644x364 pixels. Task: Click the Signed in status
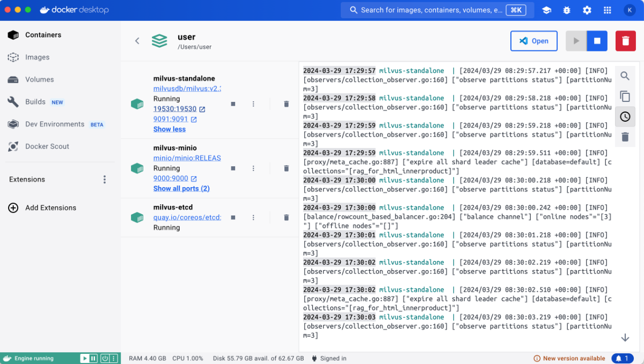tap(328, 359)
